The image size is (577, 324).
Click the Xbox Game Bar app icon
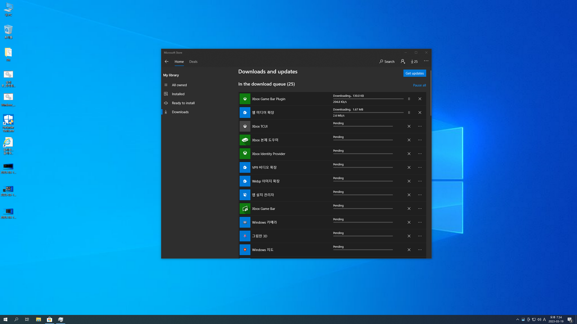(x=245, y=209)
